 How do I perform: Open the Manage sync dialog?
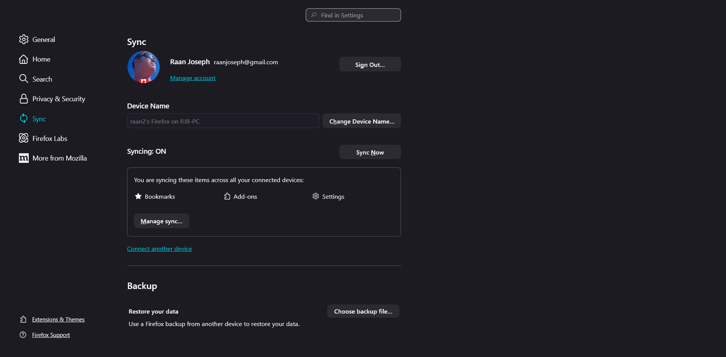coord(162,221)
